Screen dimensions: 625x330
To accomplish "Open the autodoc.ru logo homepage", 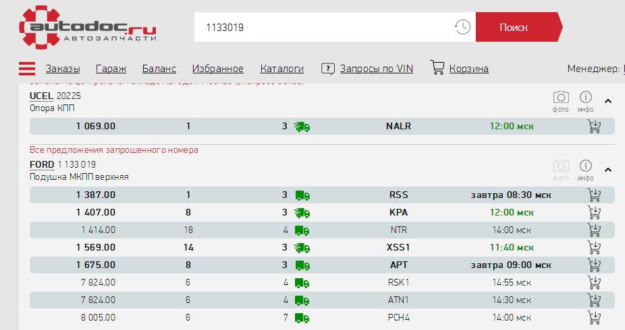I will tap(88, 27).
